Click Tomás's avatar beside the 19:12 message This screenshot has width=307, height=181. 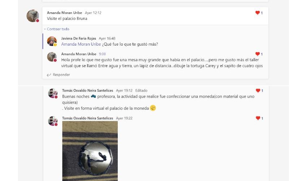point(53,93)
